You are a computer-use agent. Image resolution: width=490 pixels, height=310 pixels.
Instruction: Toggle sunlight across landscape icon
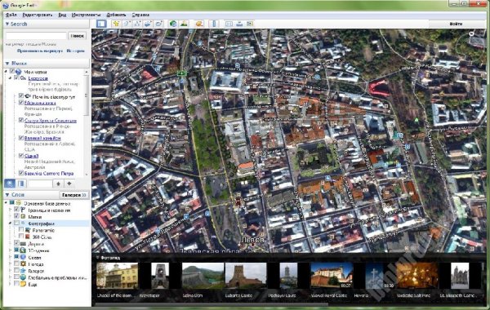pyautogui.click(x=184, y=24)
